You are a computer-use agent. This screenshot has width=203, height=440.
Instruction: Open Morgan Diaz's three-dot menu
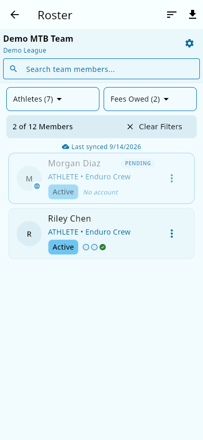[172, 178]
